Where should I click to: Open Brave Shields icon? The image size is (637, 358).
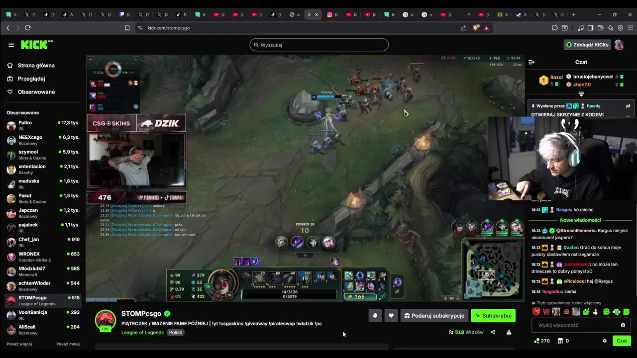(x=476, y=28)
